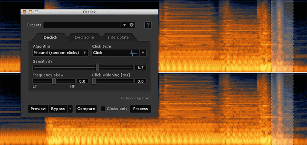Click the Process button
Screen dimensions: 307x145
click(x=141, y=109)
